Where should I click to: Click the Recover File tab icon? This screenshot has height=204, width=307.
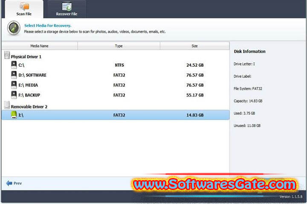[67, 6]
